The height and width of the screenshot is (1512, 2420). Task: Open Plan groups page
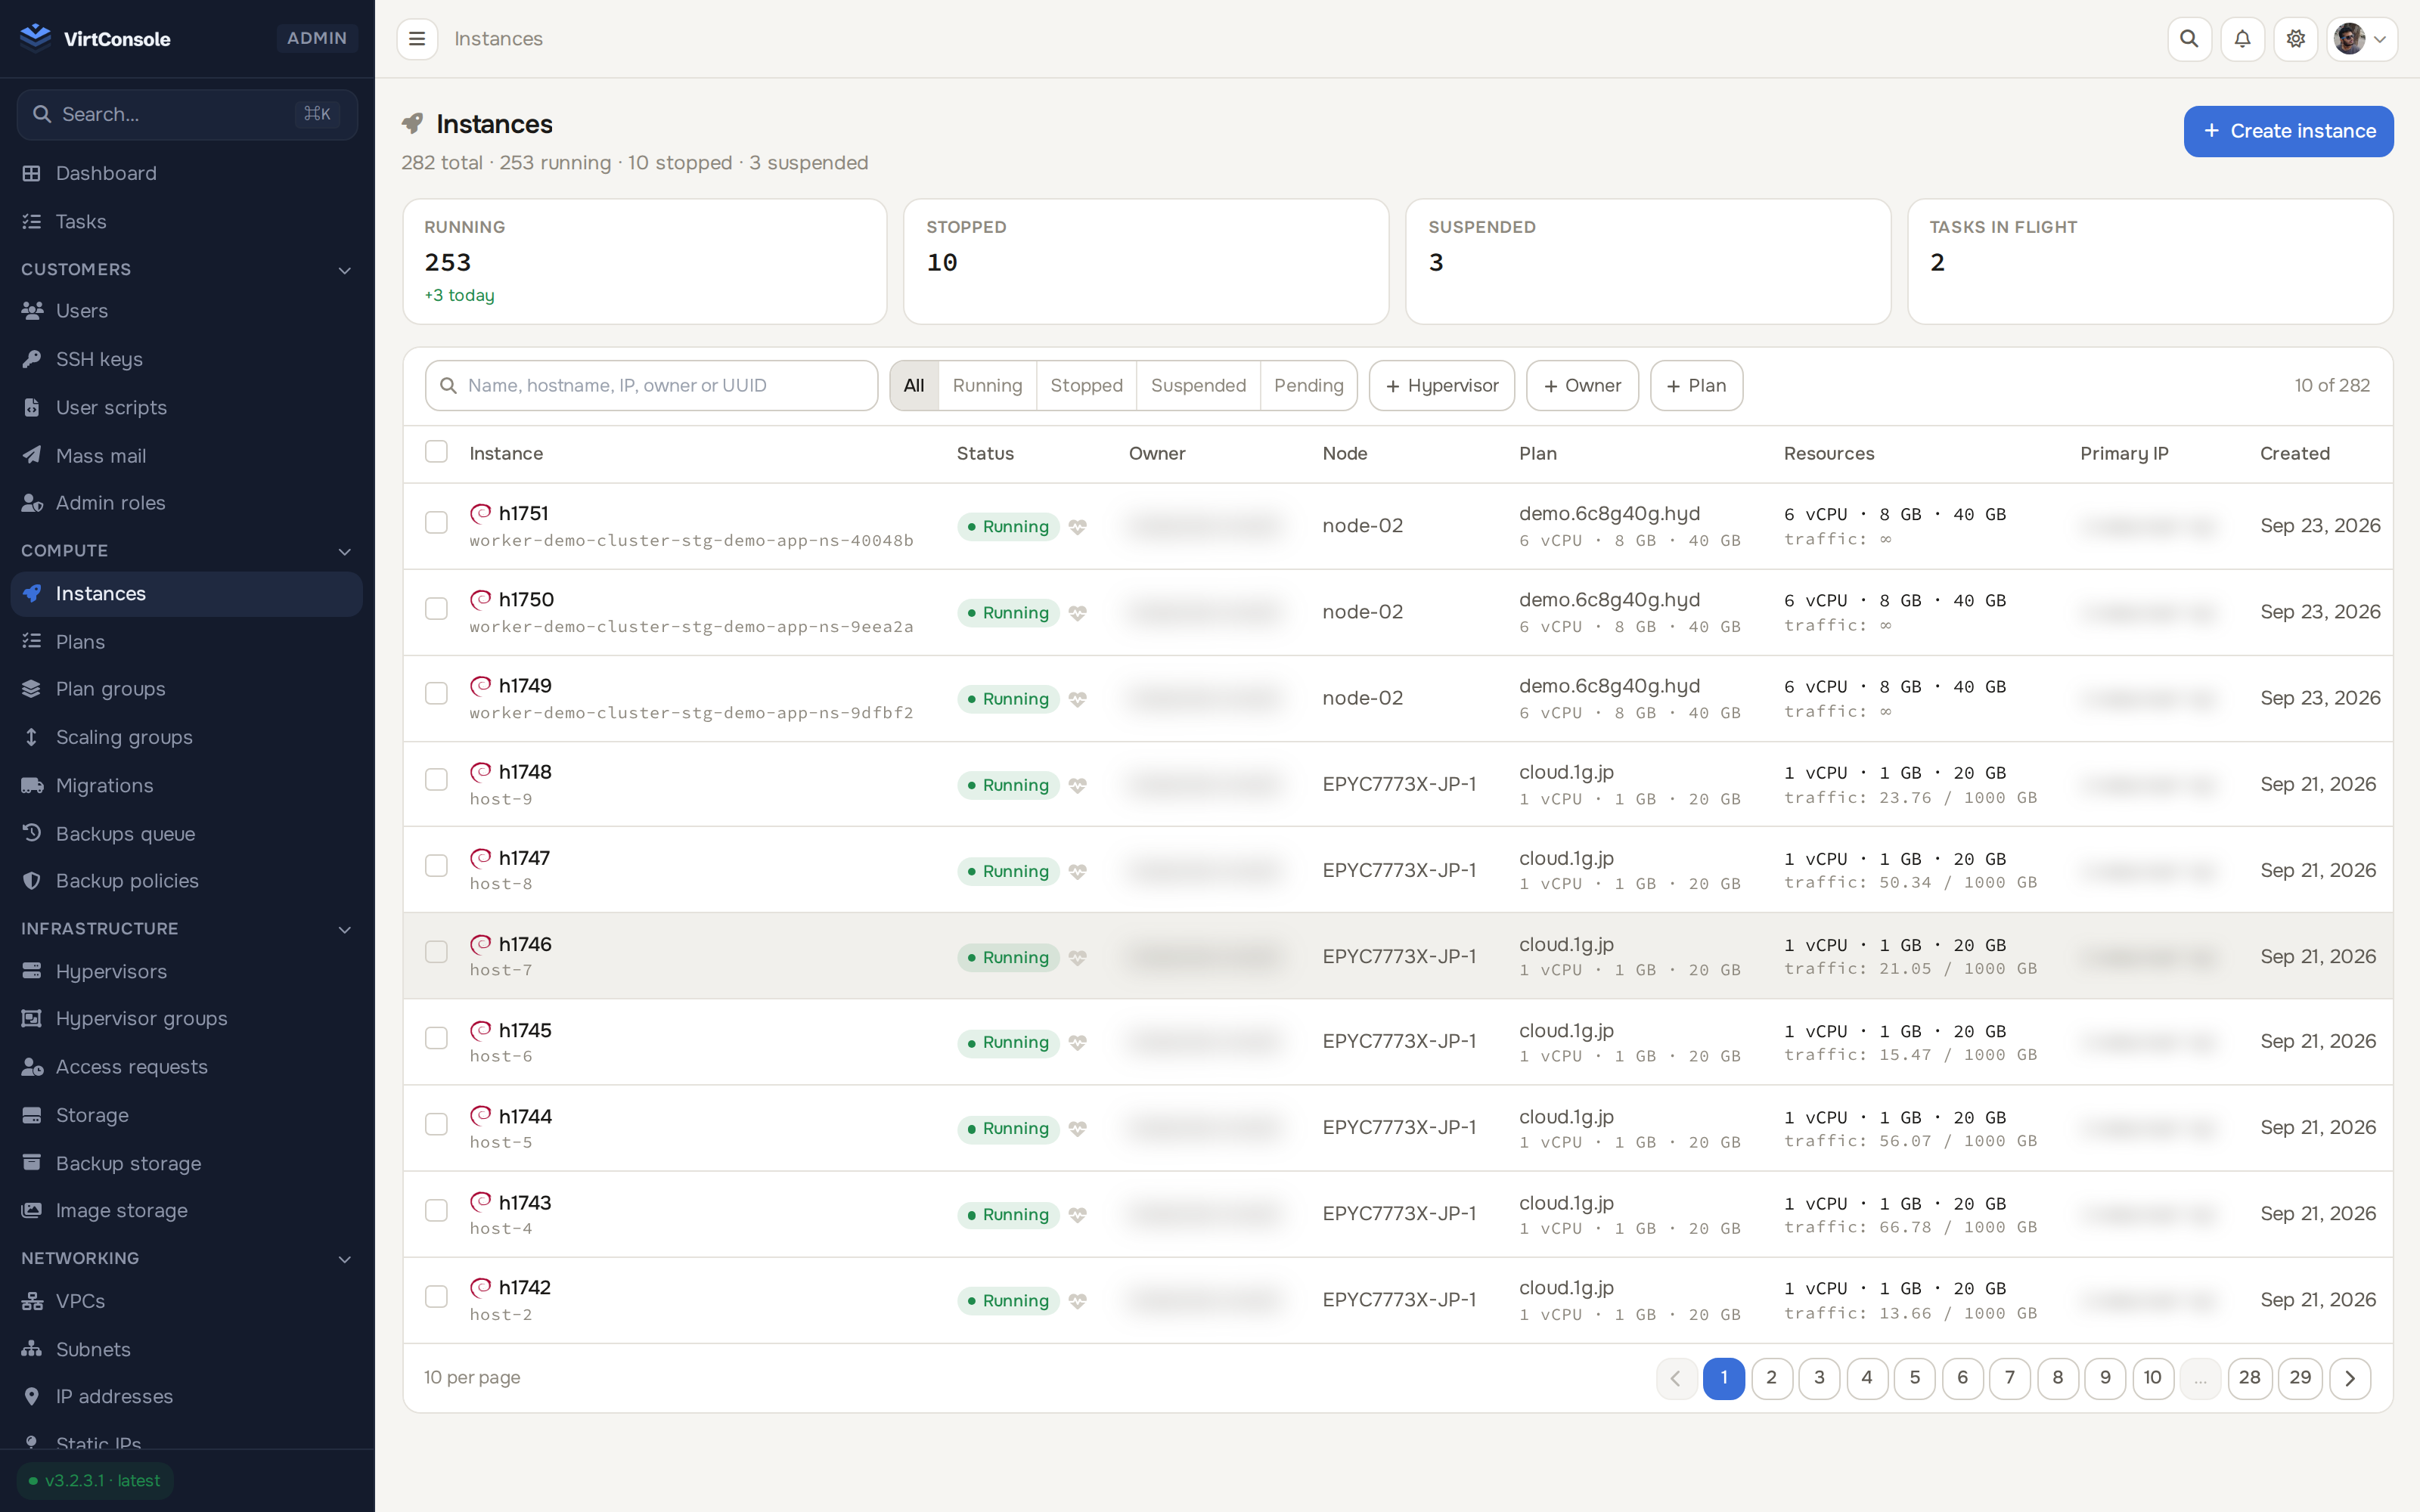187,689
